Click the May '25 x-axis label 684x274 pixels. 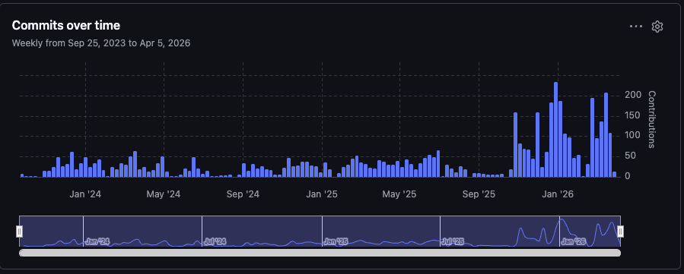tap(399, 194)
